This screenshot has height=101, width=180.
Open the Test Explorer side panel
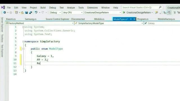[x=2, y=51]
